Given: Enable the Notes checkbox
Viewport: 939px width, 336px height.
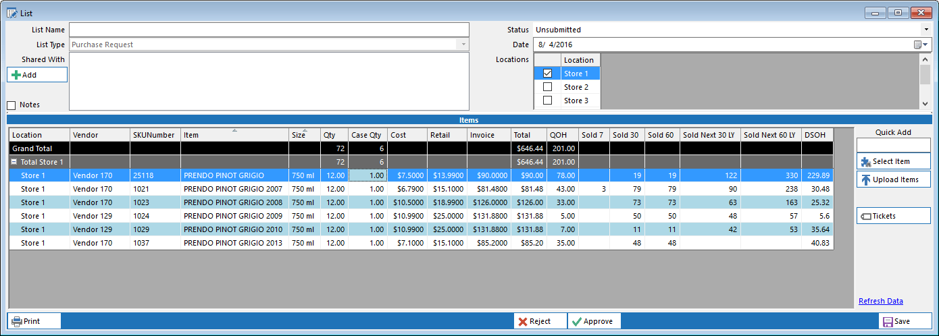Looking at the screenshot, I should click(x=11, y=105).
